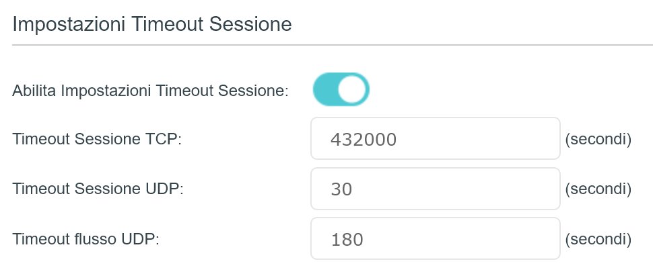
Task: Click the Timeout Sessione UDP label
Action: pos(98,189)
